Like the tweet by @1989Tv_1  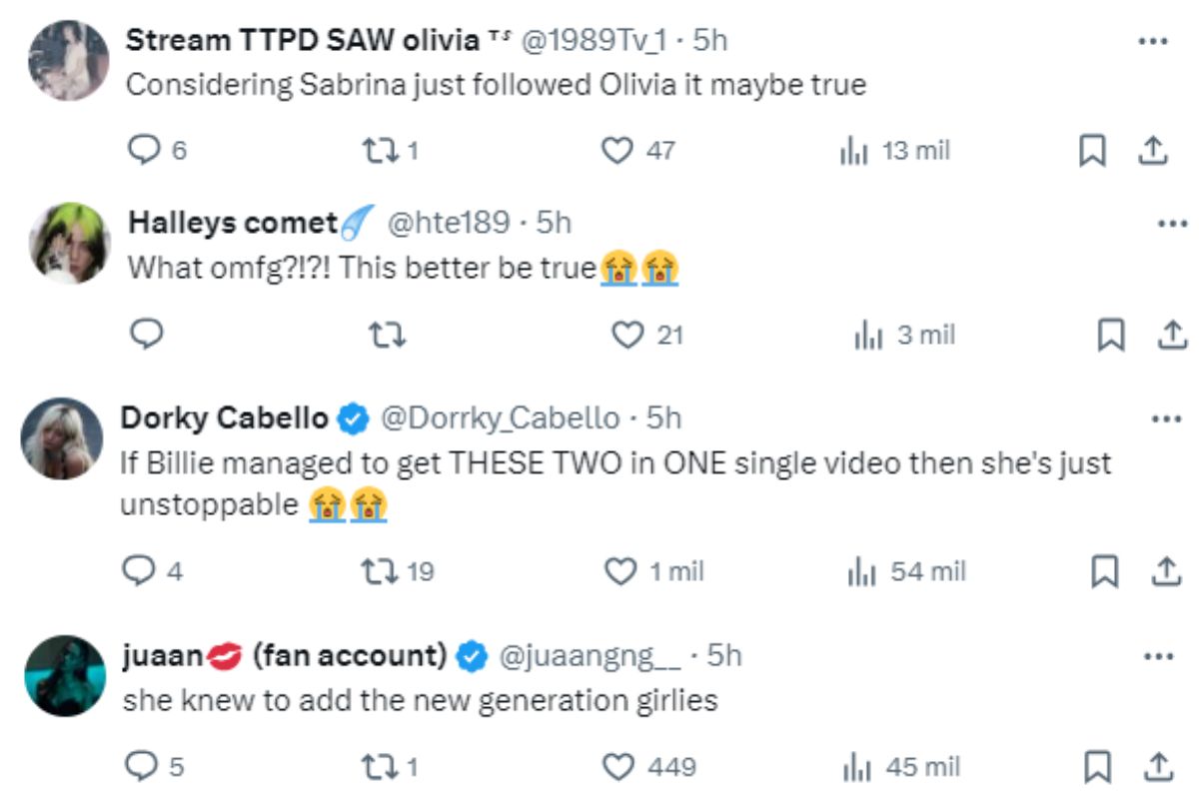tap(618, 151)
